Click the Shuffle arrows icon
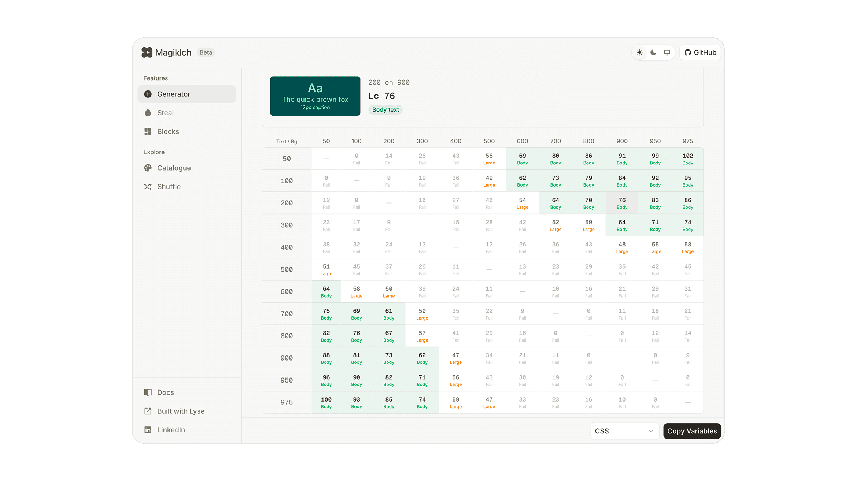 (148, 187)
